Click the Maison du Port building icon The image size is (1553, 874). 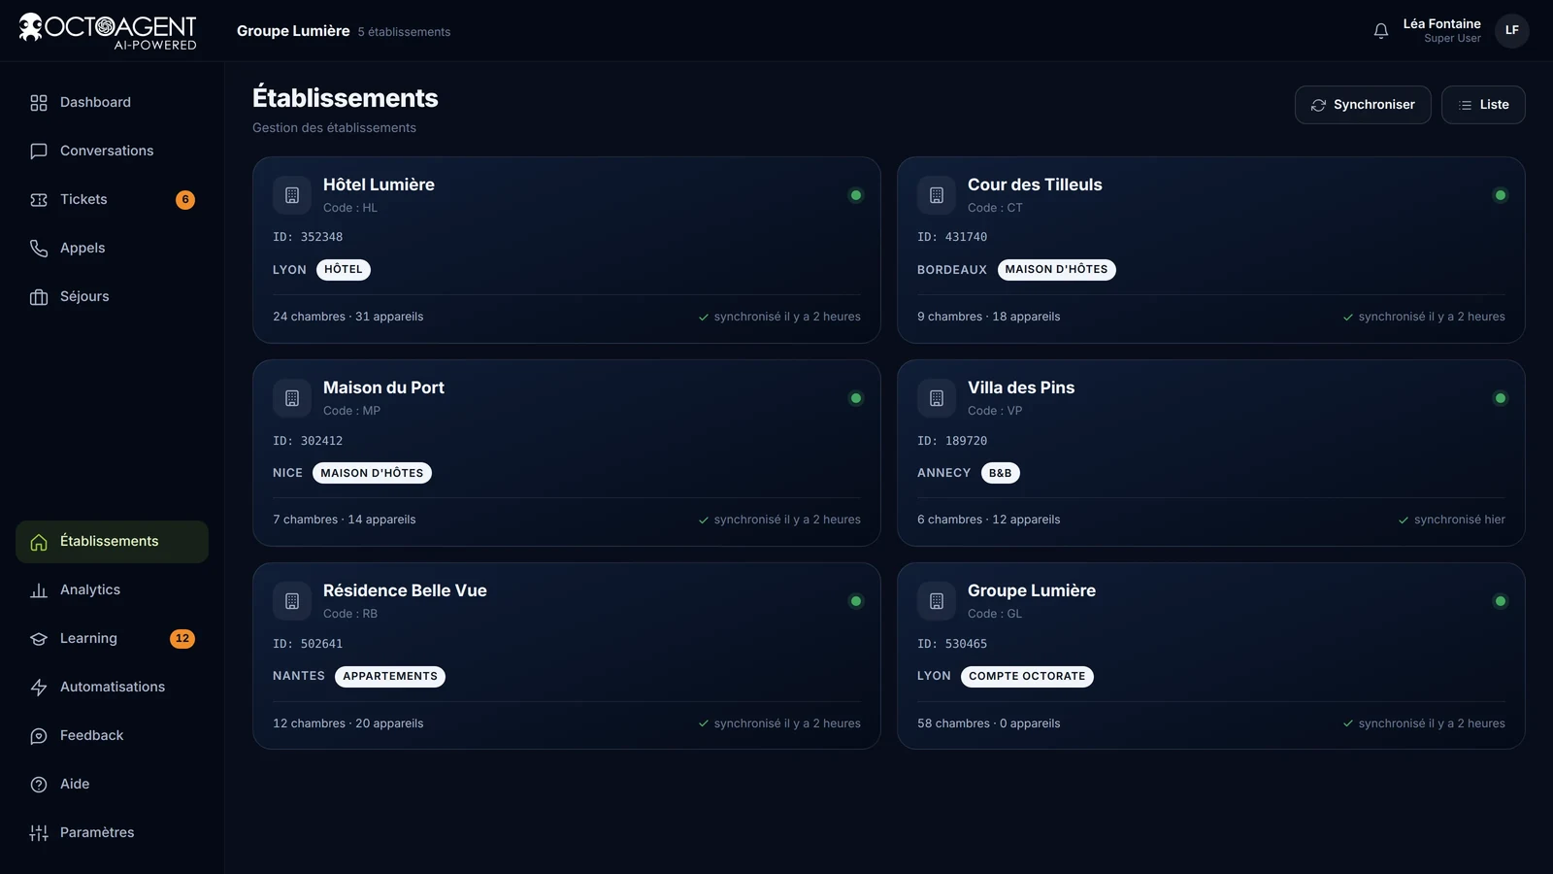292,398
